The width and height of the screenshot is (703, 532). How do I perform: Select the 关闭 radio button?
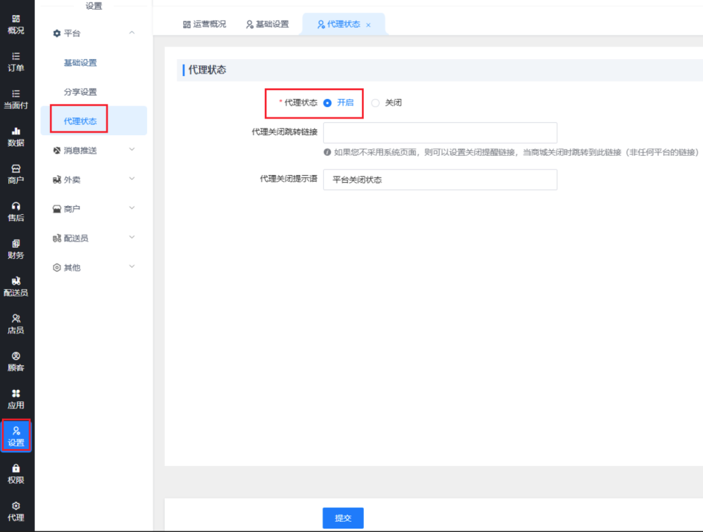375,103
